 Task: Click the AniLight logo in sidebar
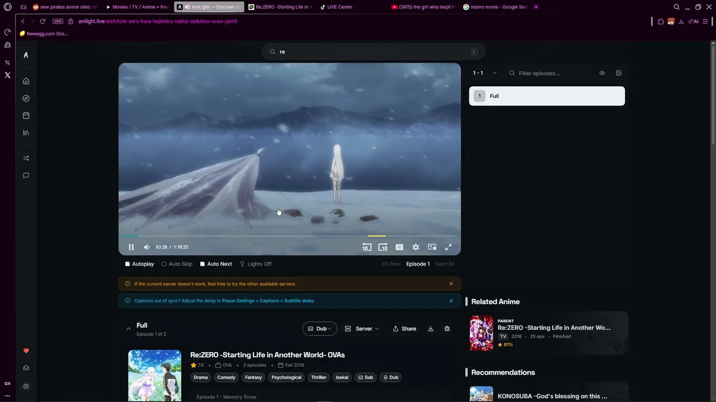26,55
